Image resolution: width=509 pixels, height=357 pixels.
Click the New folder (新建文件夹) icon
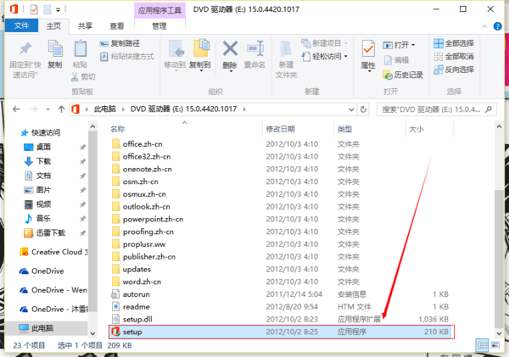[286, 49]
